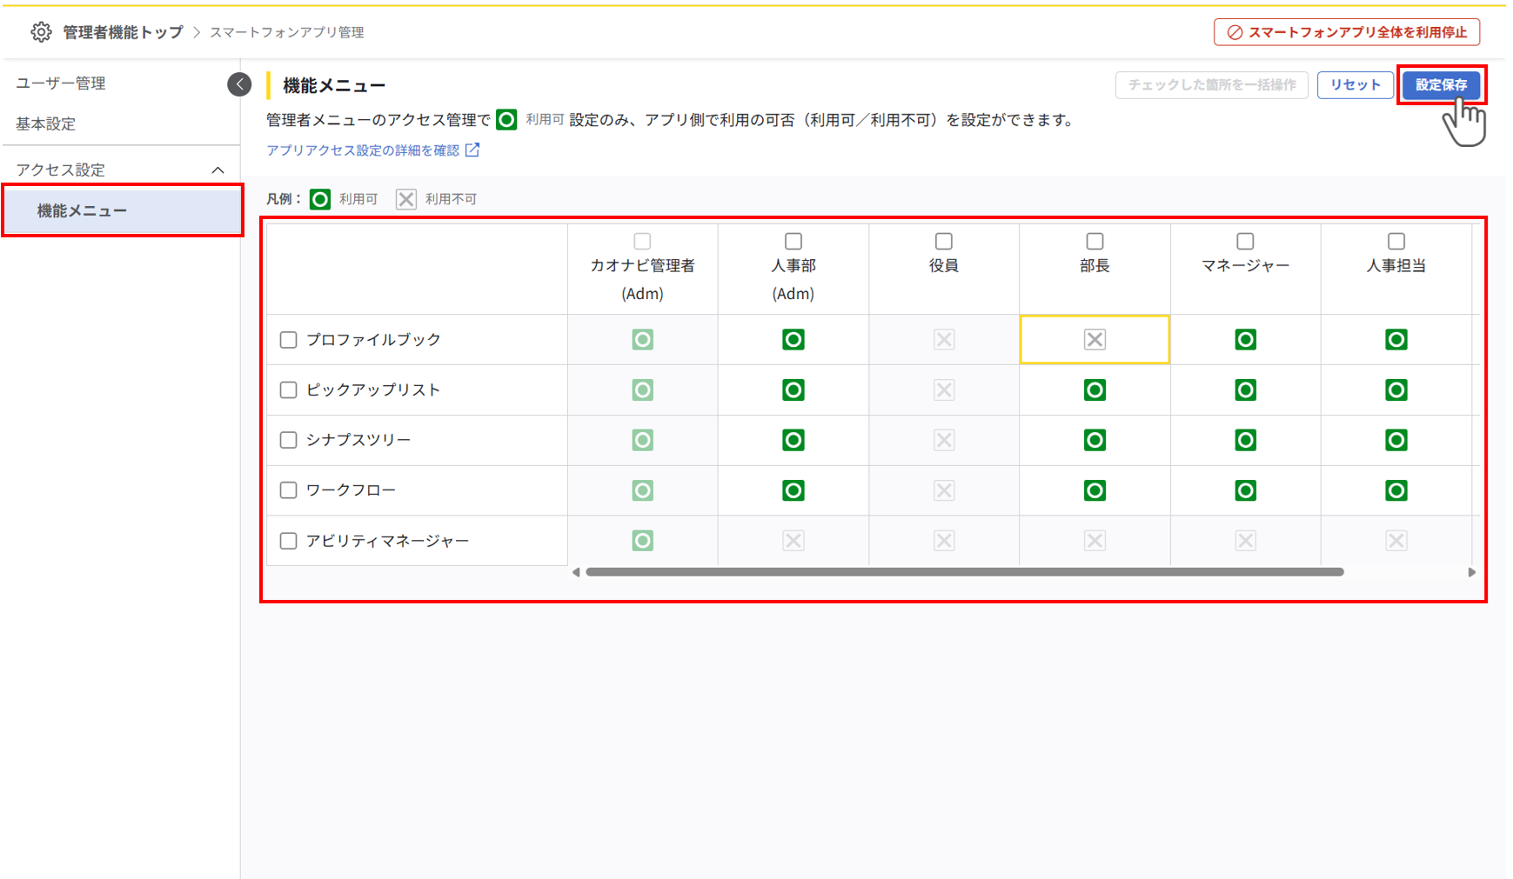Disable マネージャー access for ワークフロー
Viewport: 1513px width, 879px height.
[x=1245, y=489]
